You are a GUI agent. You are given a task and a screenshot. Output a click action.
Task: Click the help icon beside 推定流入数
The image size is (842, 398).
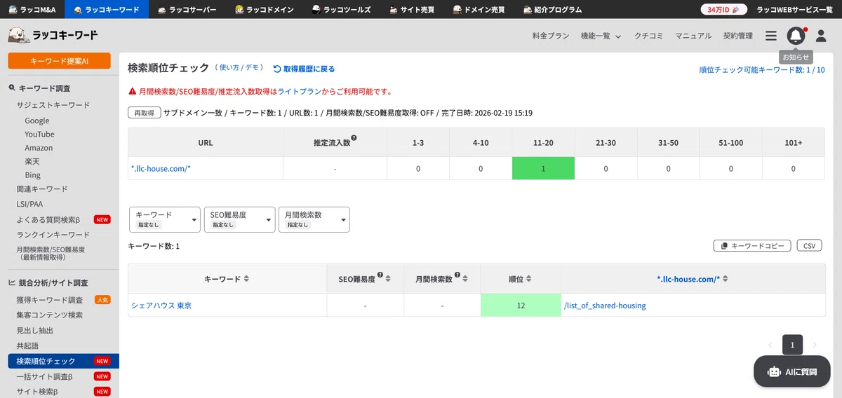click(354, 138)
